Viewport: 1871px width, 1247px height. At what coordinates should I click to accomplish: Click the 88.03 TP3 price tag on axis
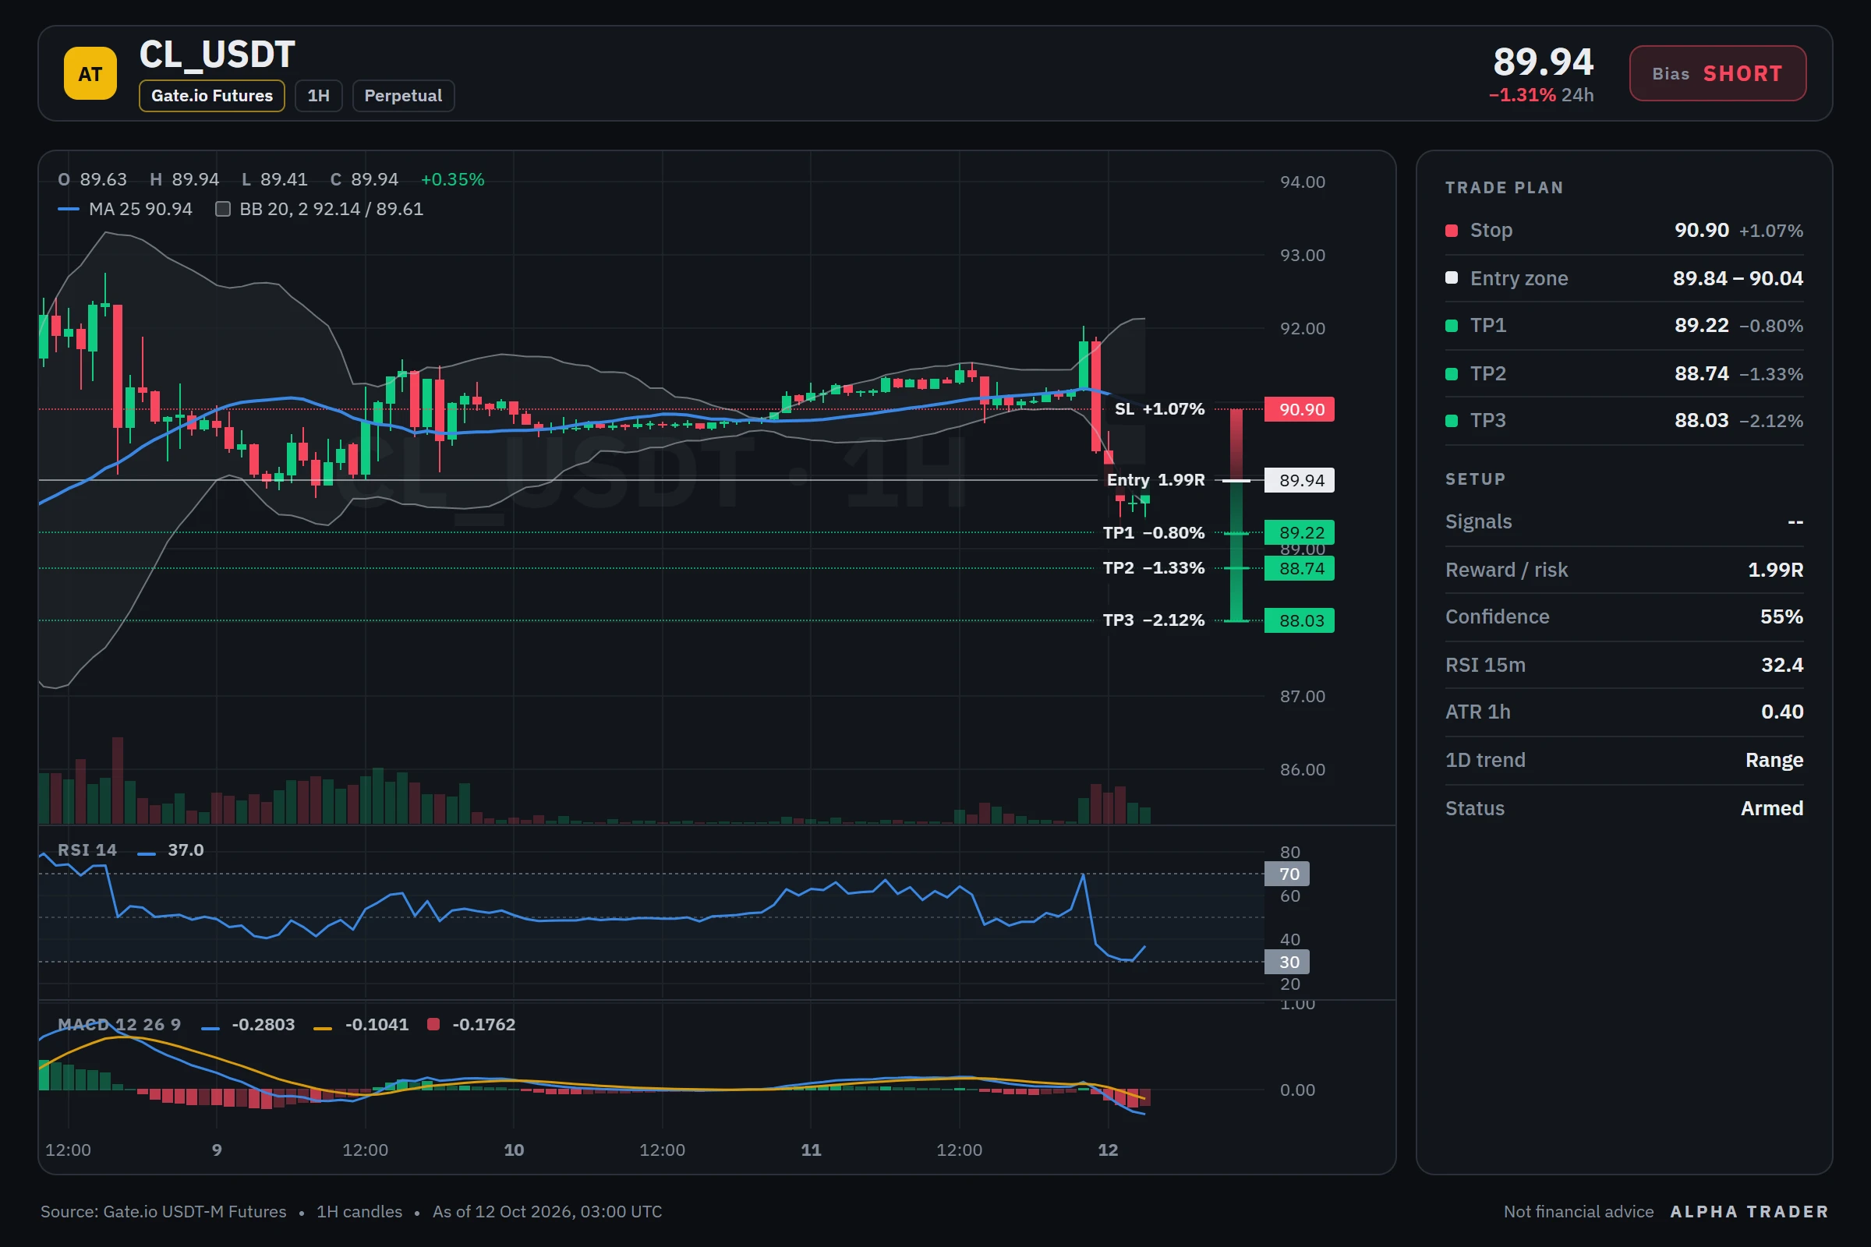(x=1299, y=620)
